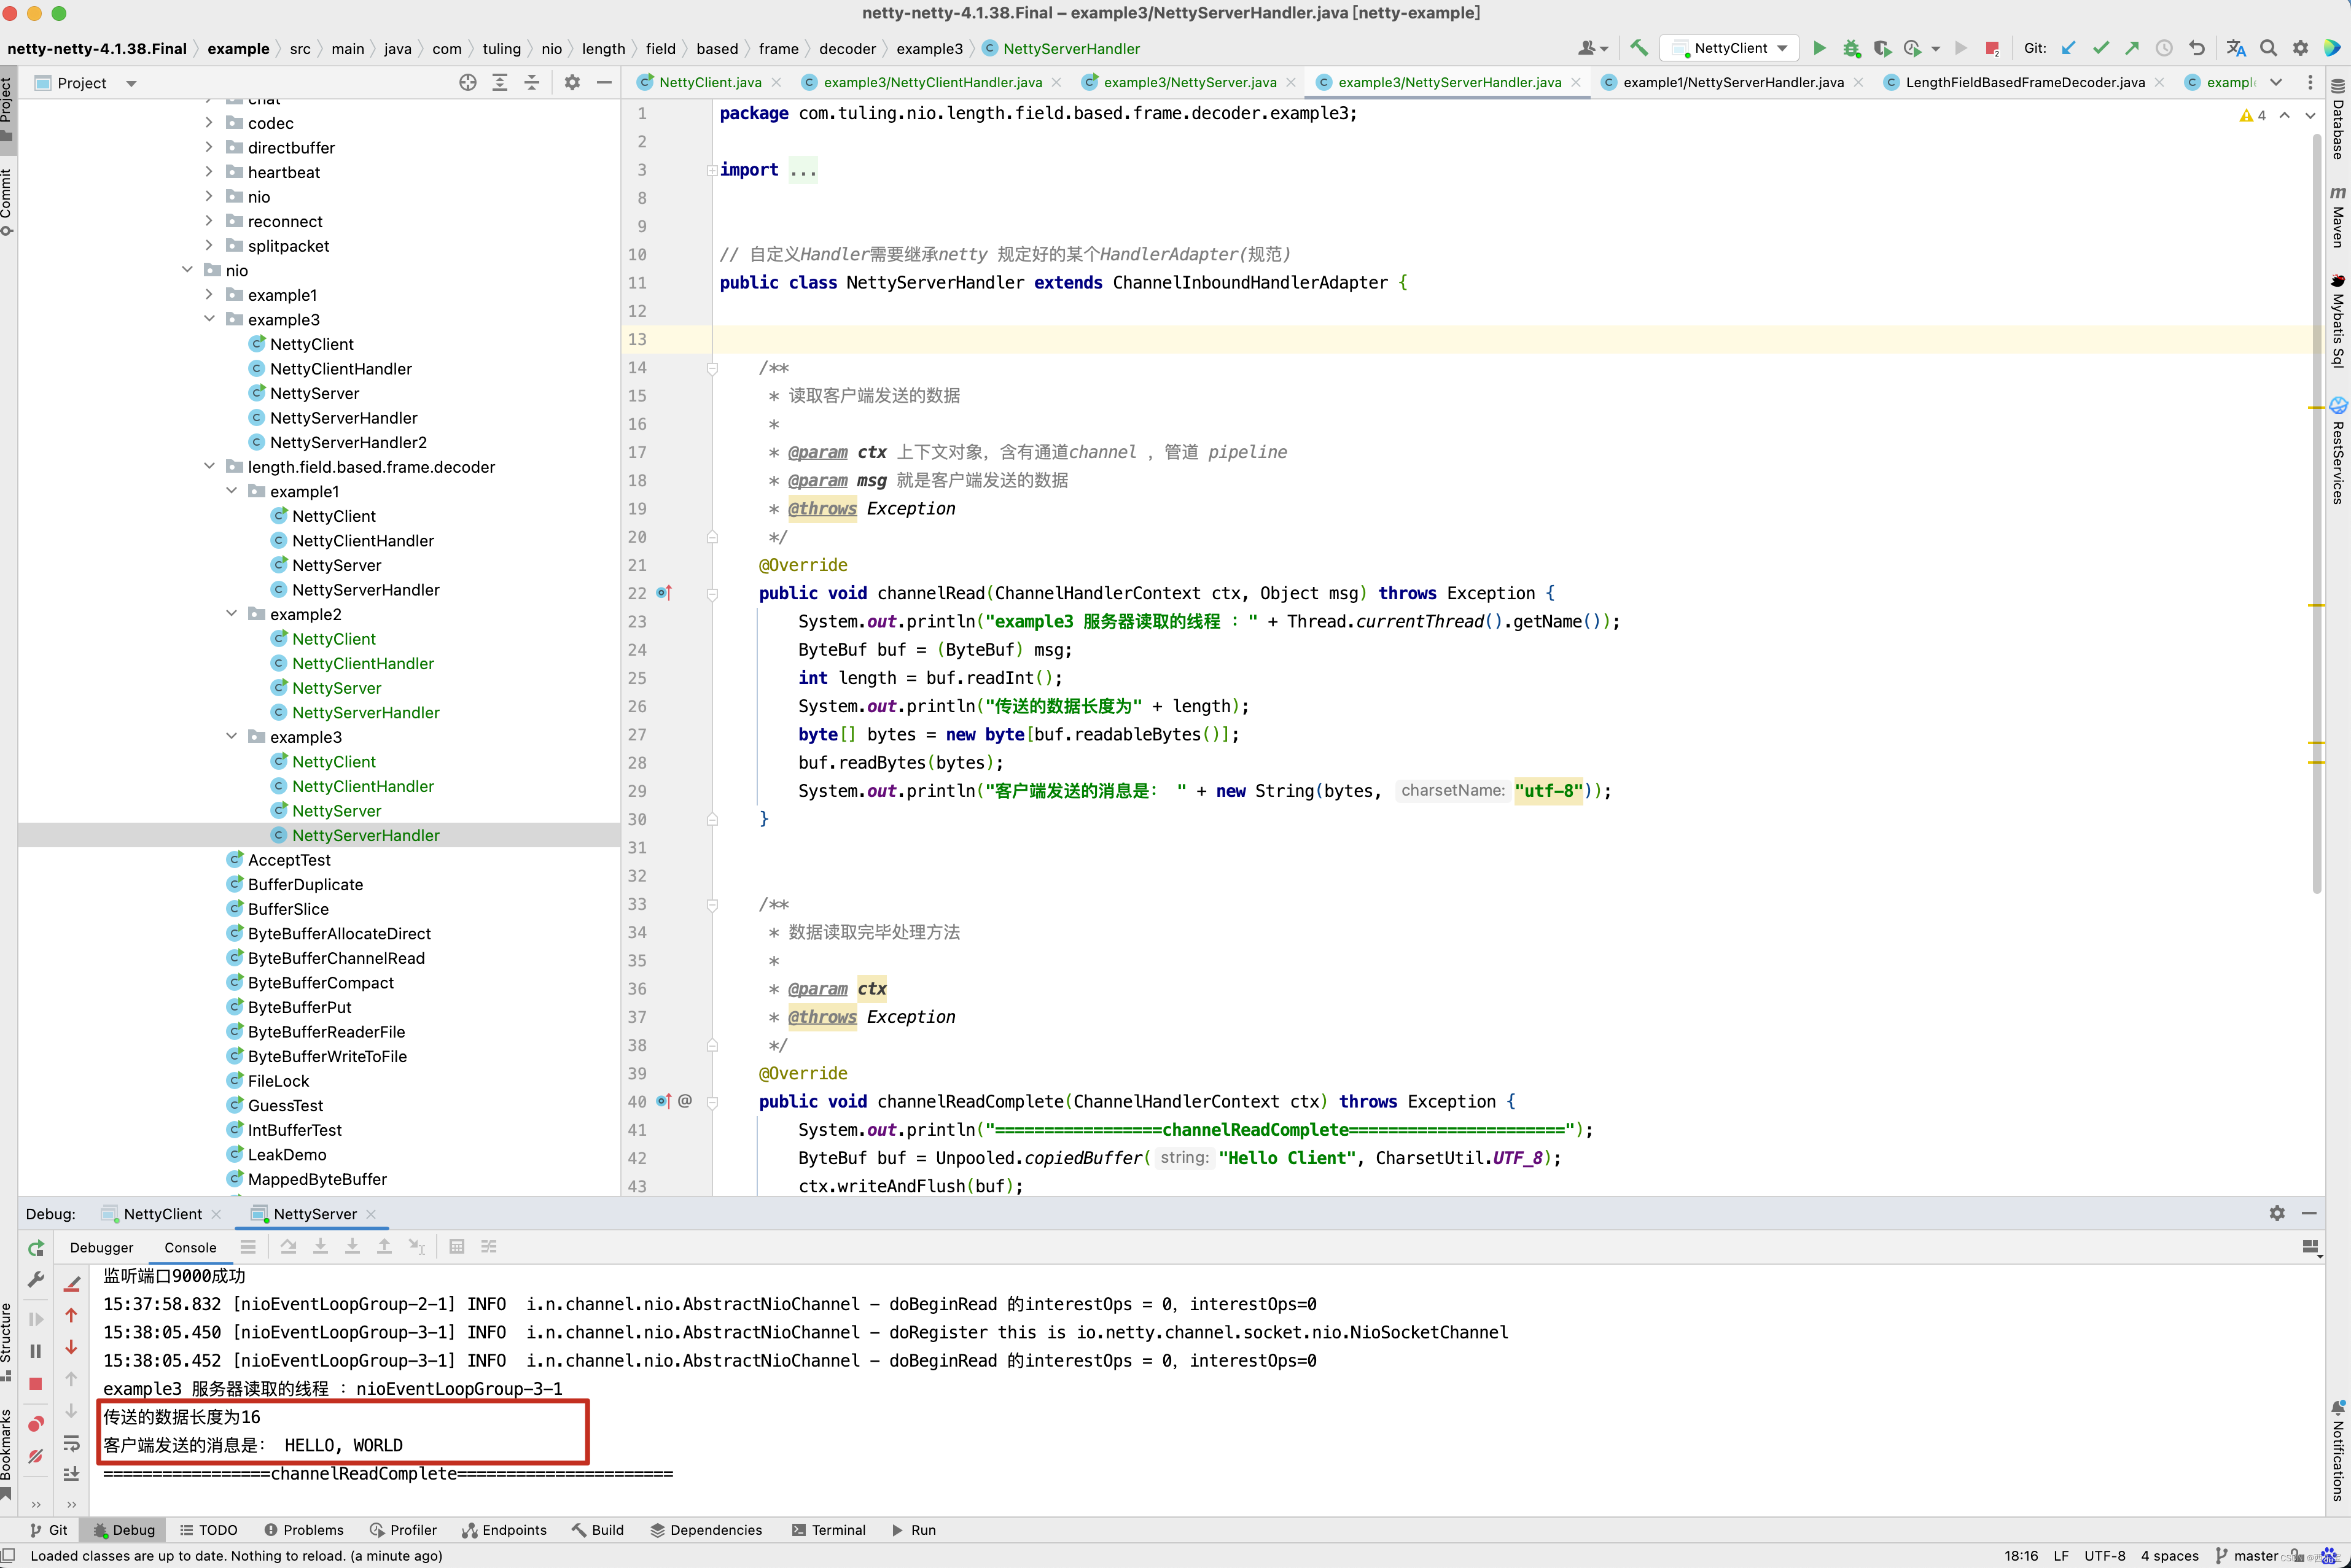
Task: Click the green Run button in toolbar
Action: coord(1820,48)
